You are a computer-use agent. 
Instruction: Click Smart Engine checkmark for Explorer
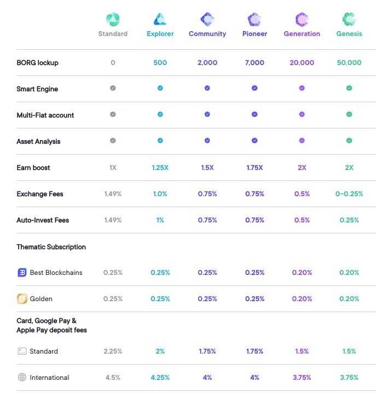pos(160,88)
